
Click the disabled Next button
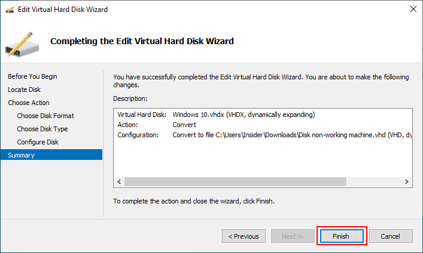(x=293, y=236)
